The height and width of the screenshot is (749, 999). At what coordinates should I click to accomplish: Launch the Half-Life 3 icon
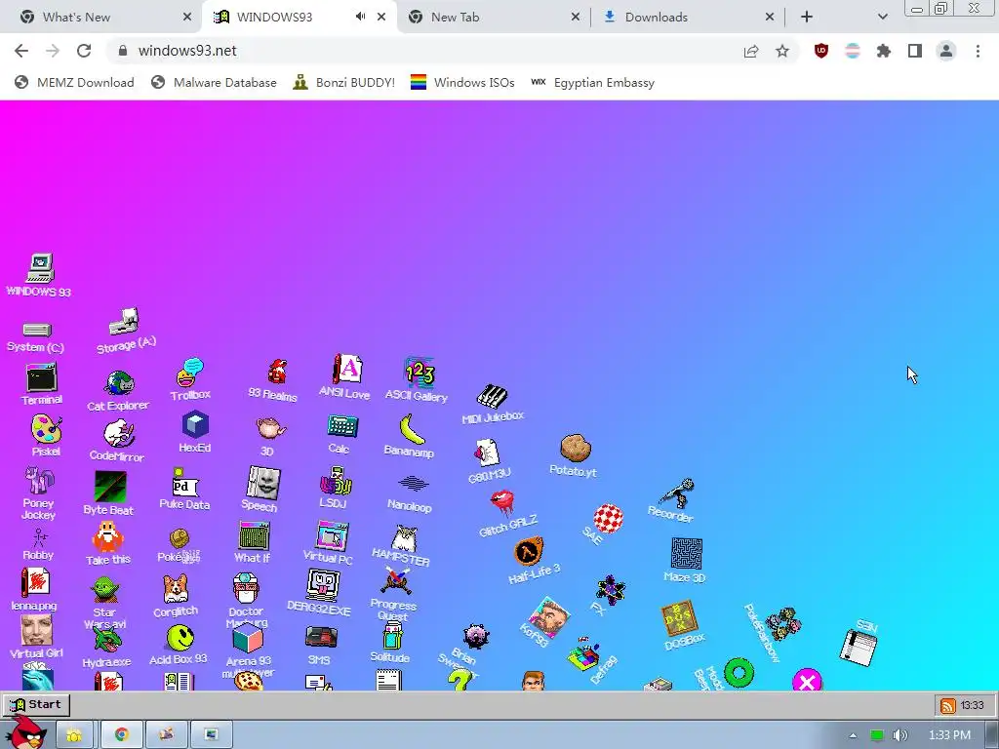528,551
